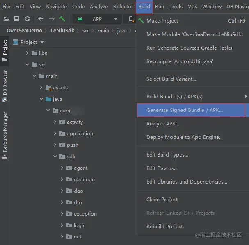Click the Forward navigation arrow

tap(52, 19)
